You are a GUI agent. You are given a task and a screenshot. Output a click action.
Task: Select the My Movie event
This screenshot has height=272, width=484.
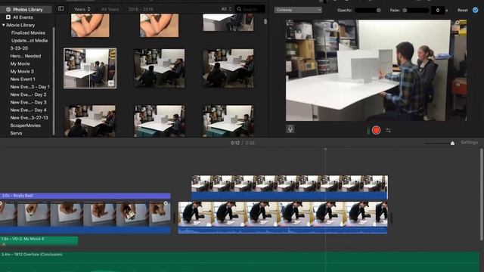pos(20,63)
